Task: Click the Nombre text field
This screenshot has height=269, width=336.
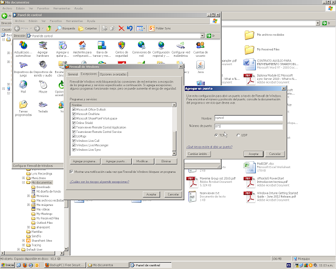Action: coord(248,118)
